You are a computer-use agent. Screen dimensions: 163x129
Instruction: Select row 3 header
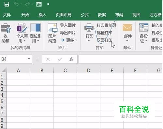click(3, 89)
